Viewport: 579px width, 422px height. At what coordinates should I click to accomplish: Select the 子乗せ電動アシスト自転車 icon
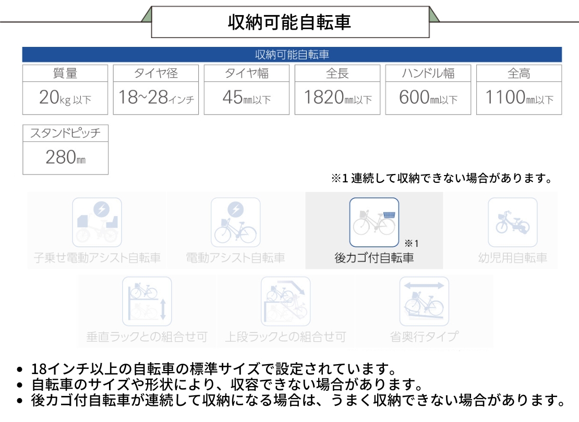click(x=97, y=222)
